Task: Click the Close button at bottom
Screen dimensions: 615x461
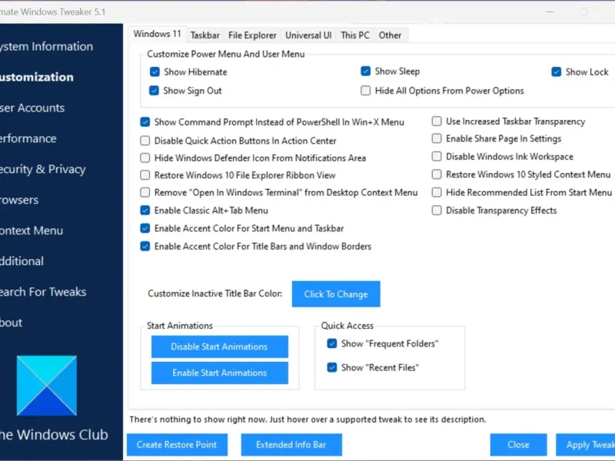Action: [x=518, y=445]
